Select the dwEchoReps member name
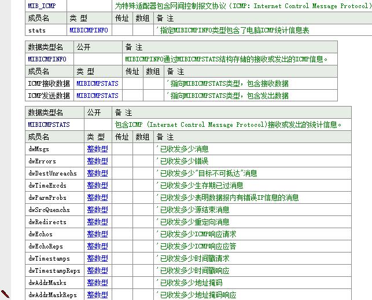Image resolution: width=372 pixels, height=300 pixels. point(46,246)
